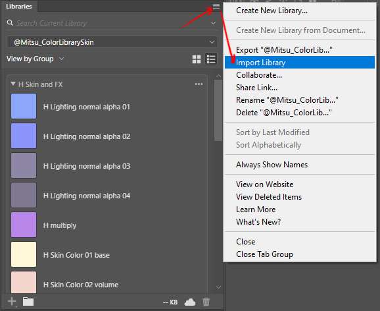
Task: Select H Lighting normal alpha 01 swatch
Action: coord(24,106)
